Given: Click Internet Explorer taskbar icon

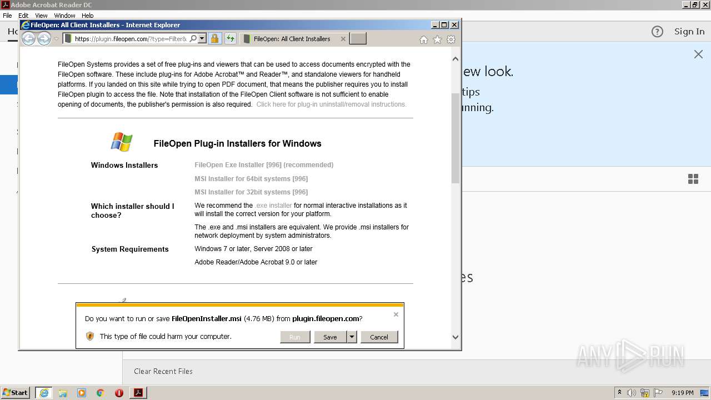Looking at the screenshot, I should pyautogui.click(x=43, y=393).
